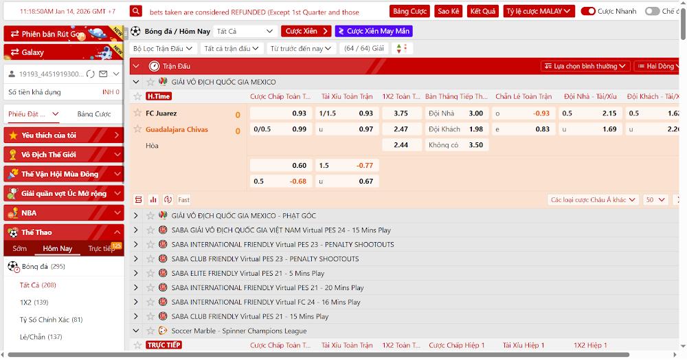
Task: Switch to the Bảng Cược sidebar tab
Action: (93, 114)
